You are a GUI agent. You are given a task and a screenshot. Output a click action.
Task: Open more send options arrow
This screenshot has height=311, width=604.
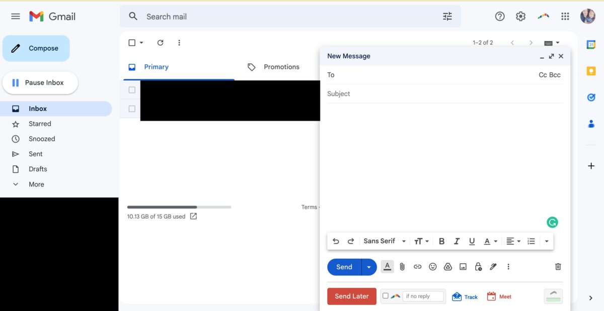tap(369, 267)
